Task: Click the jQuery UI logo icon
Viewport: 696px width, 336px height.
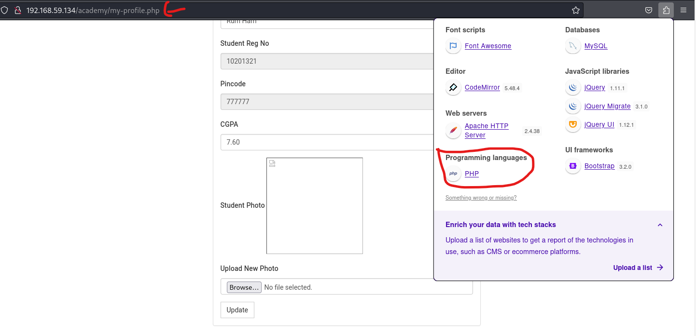Action: click(x=573, y=124)
